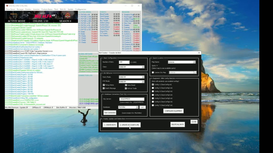
Task: Click the Mu Alfa app icon in title bar
Action: 7,6
